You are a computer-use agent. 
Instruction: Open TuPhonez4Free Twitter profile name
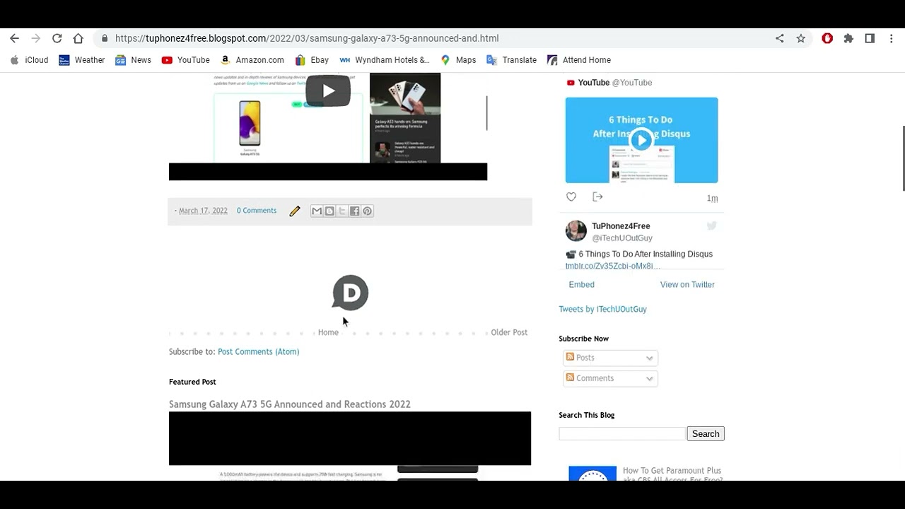[621, 226]
